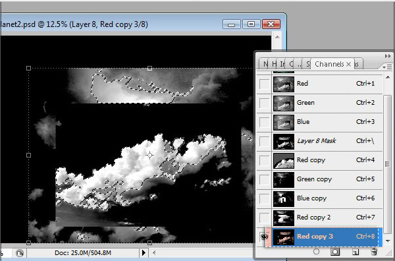Minimize the document window
The height and width of the screenshot is (261, 395).
click(232, 24)
